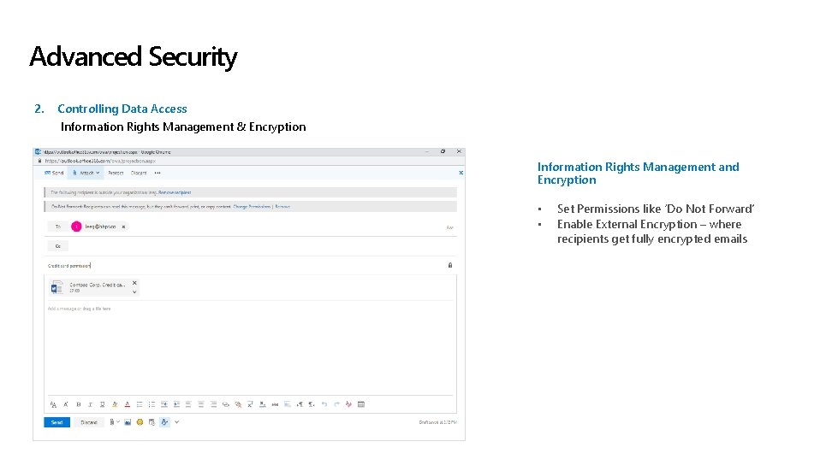Set left-to-right text direction

pyautogui.click(x=300, y=404)
